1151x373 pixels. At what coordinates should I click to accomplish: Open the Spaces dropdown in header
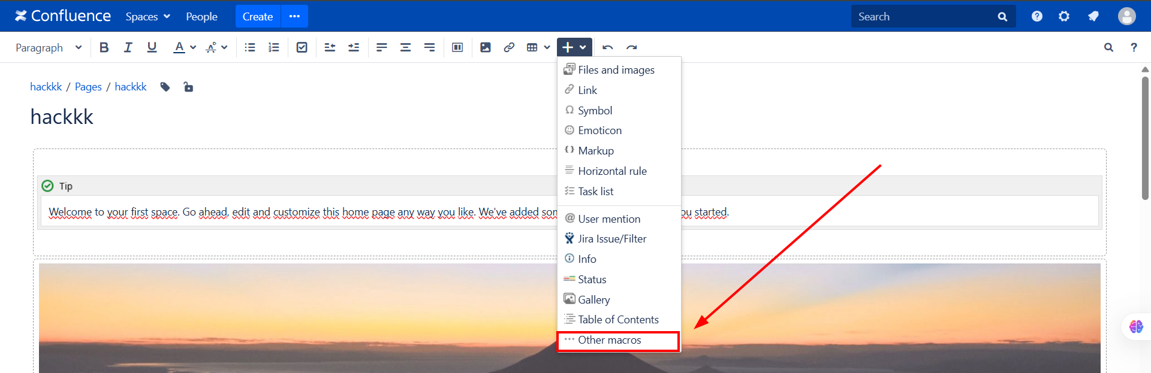point(147,17)
